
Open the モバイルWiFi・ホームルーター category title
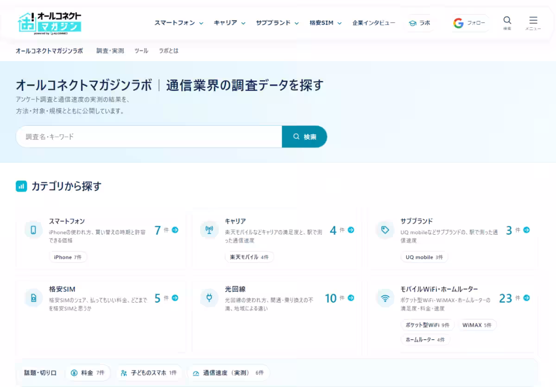point(439,289)
